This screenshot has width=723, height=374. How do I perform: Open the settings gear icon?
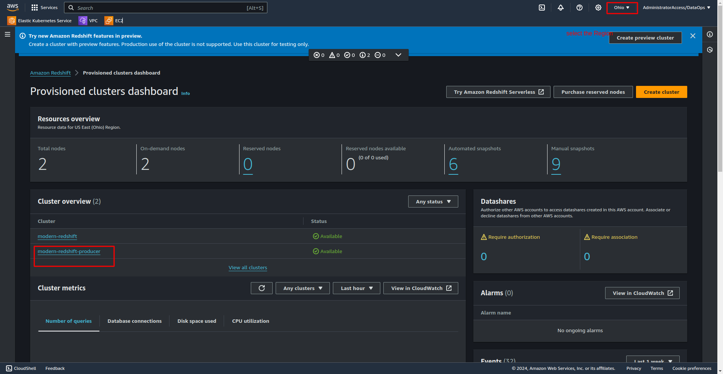point(598,8)
